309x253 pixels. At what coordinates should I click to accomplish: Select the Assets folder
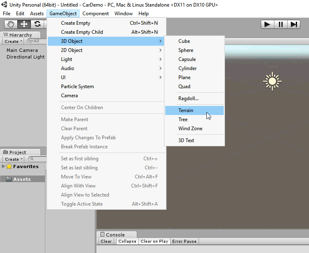pos(22,179)
